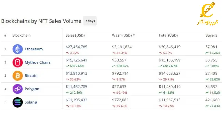
Task: Click the black Solana logo icon
Action: 17,102
